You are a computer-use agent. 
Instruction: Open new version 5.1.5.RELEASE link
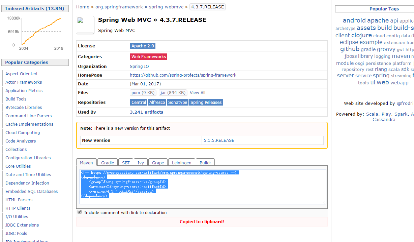(x=219, y=140)
